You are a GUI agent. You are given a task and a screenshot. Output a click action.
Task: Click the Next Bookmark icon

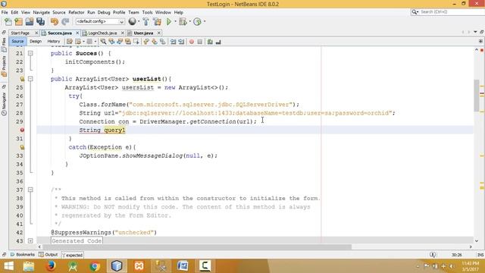pyautogui.click(x=155, y=42)
